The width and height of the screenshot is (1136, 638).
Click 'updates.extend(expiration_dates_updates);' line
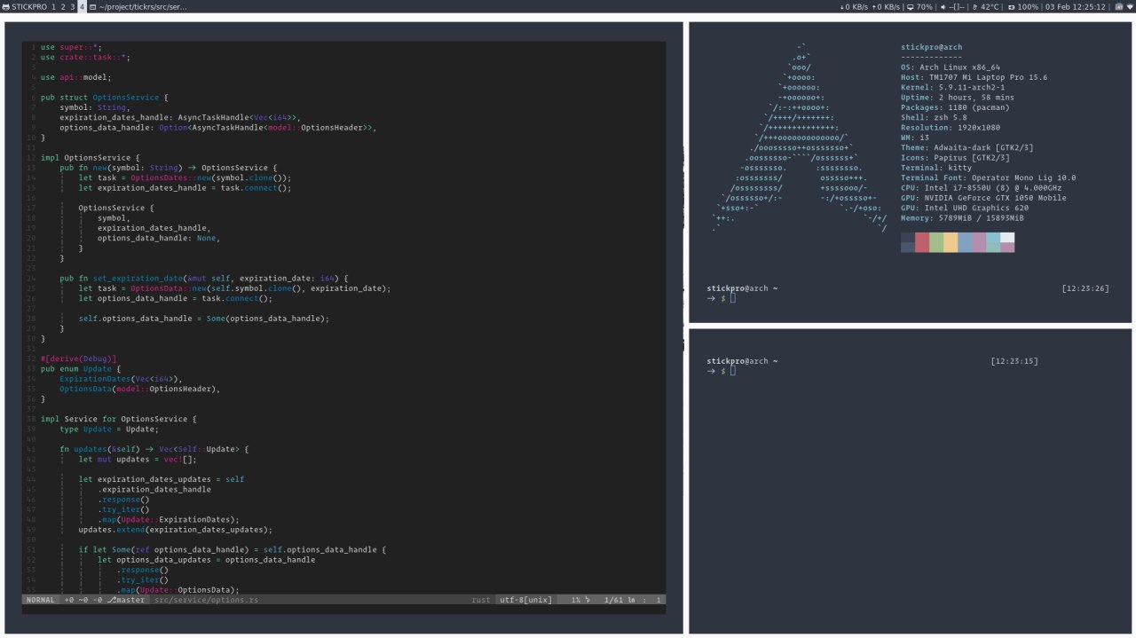click(175, 530)
